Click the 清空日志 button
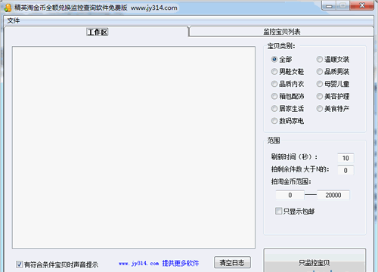The image size is (378, 272). 232,263
